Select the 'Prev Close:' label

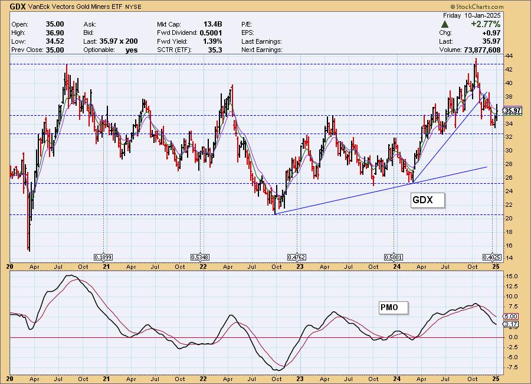pos(27,50)
